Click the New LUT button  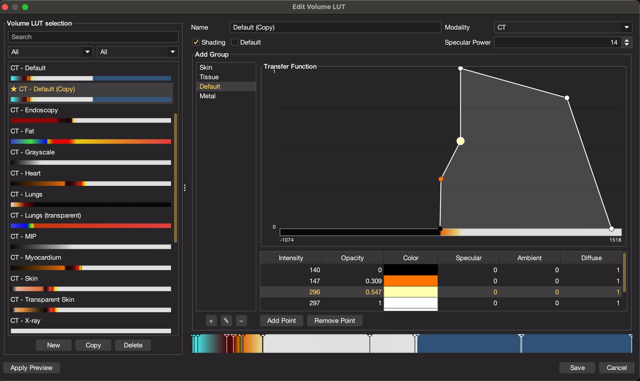tap(53, 345)
